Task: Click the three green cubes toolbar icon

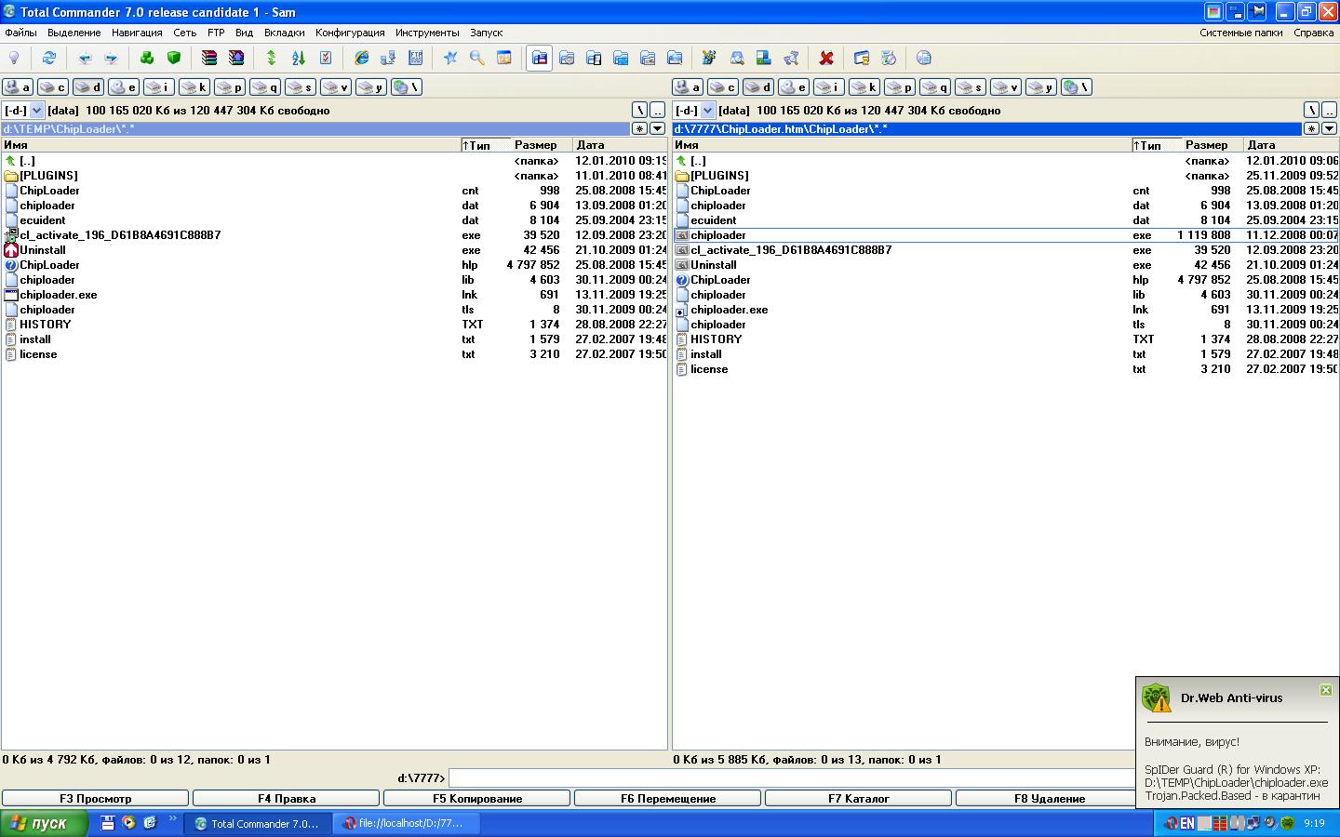Action: [x=147, y=58]
